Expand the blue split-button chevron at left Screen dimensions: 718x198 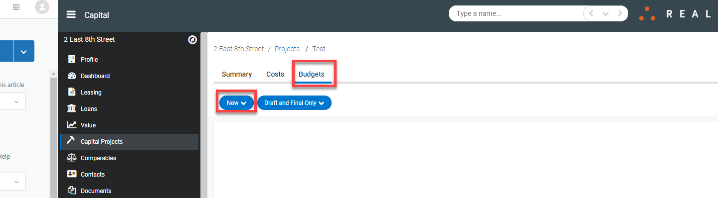pos(24,51)
